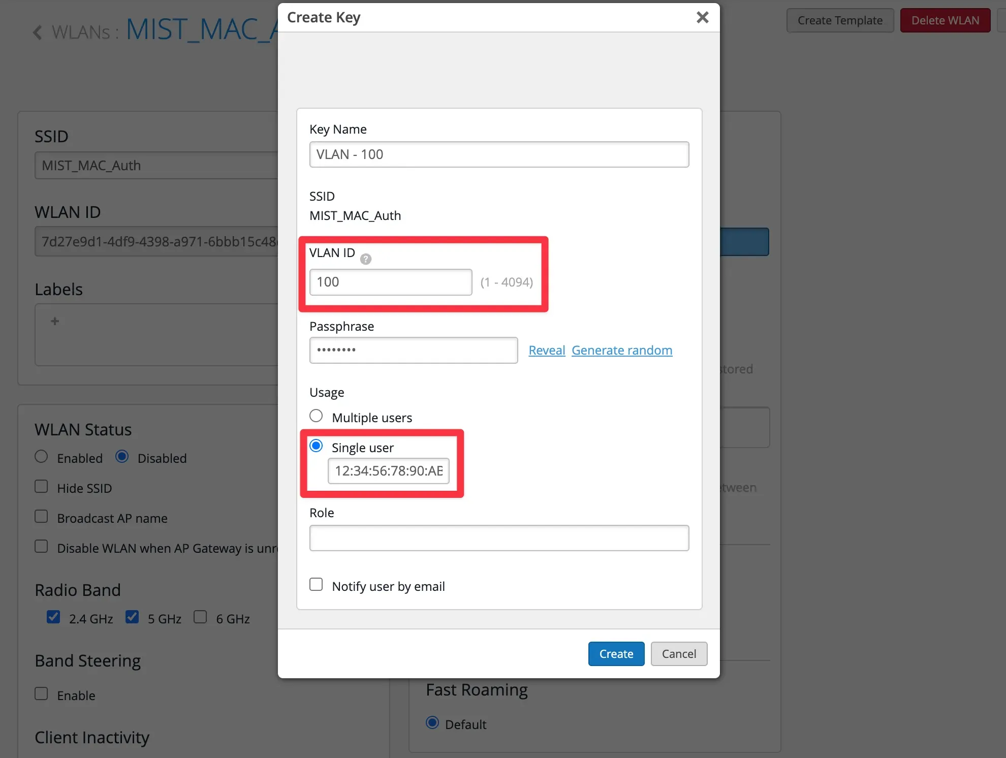Click into the Passphrase field

[413, 350]
